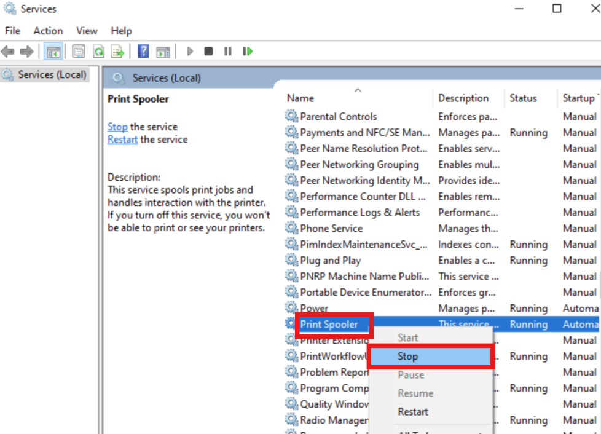Select Payments and NFC/SE Manager service name
Screen dimensions: 601x434
pyautogui.click(x=365, y=133)
